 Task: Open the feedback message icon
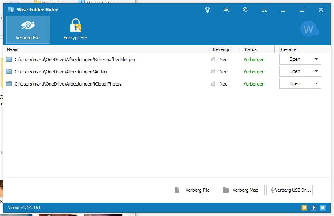click(x=227, y=10)
